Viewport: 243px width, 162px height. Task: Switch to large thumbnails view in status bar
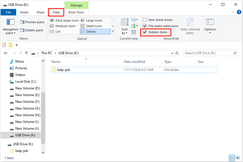click(x=238, y=158)
